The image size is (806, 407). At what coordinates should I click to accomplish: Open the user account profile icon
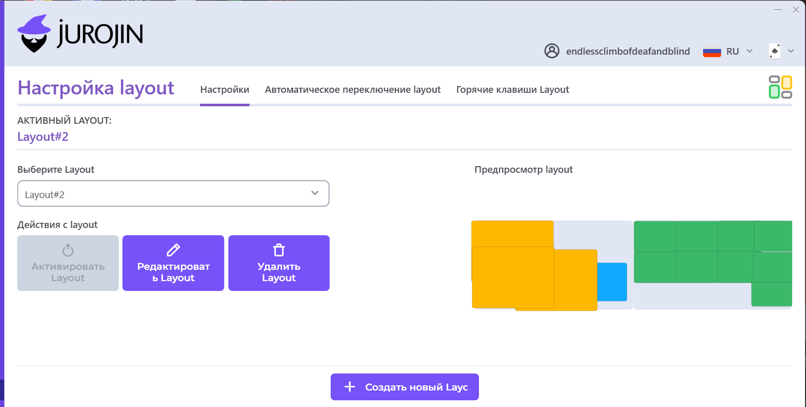pos(552,51)
